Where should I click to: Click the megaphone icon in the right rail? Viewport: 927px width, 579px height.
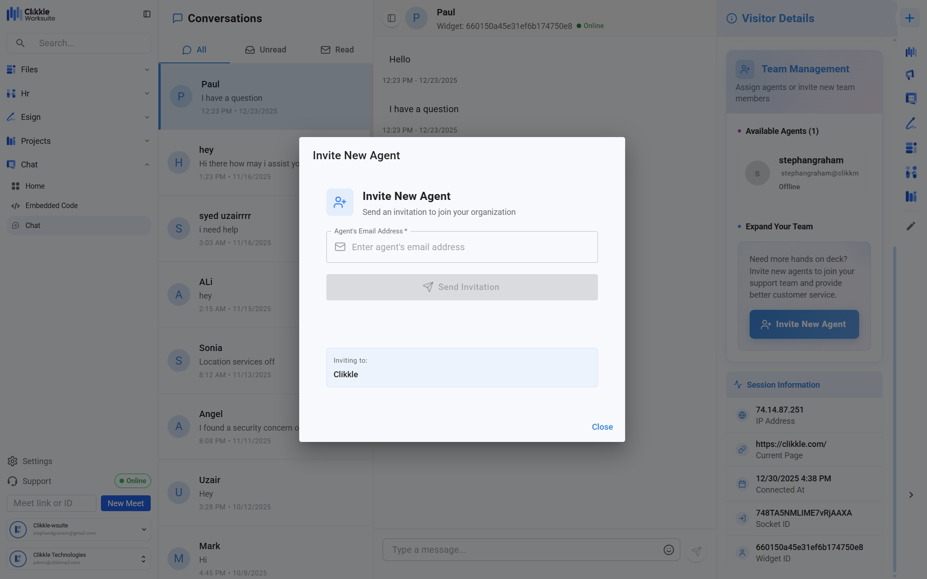(911, 75)
